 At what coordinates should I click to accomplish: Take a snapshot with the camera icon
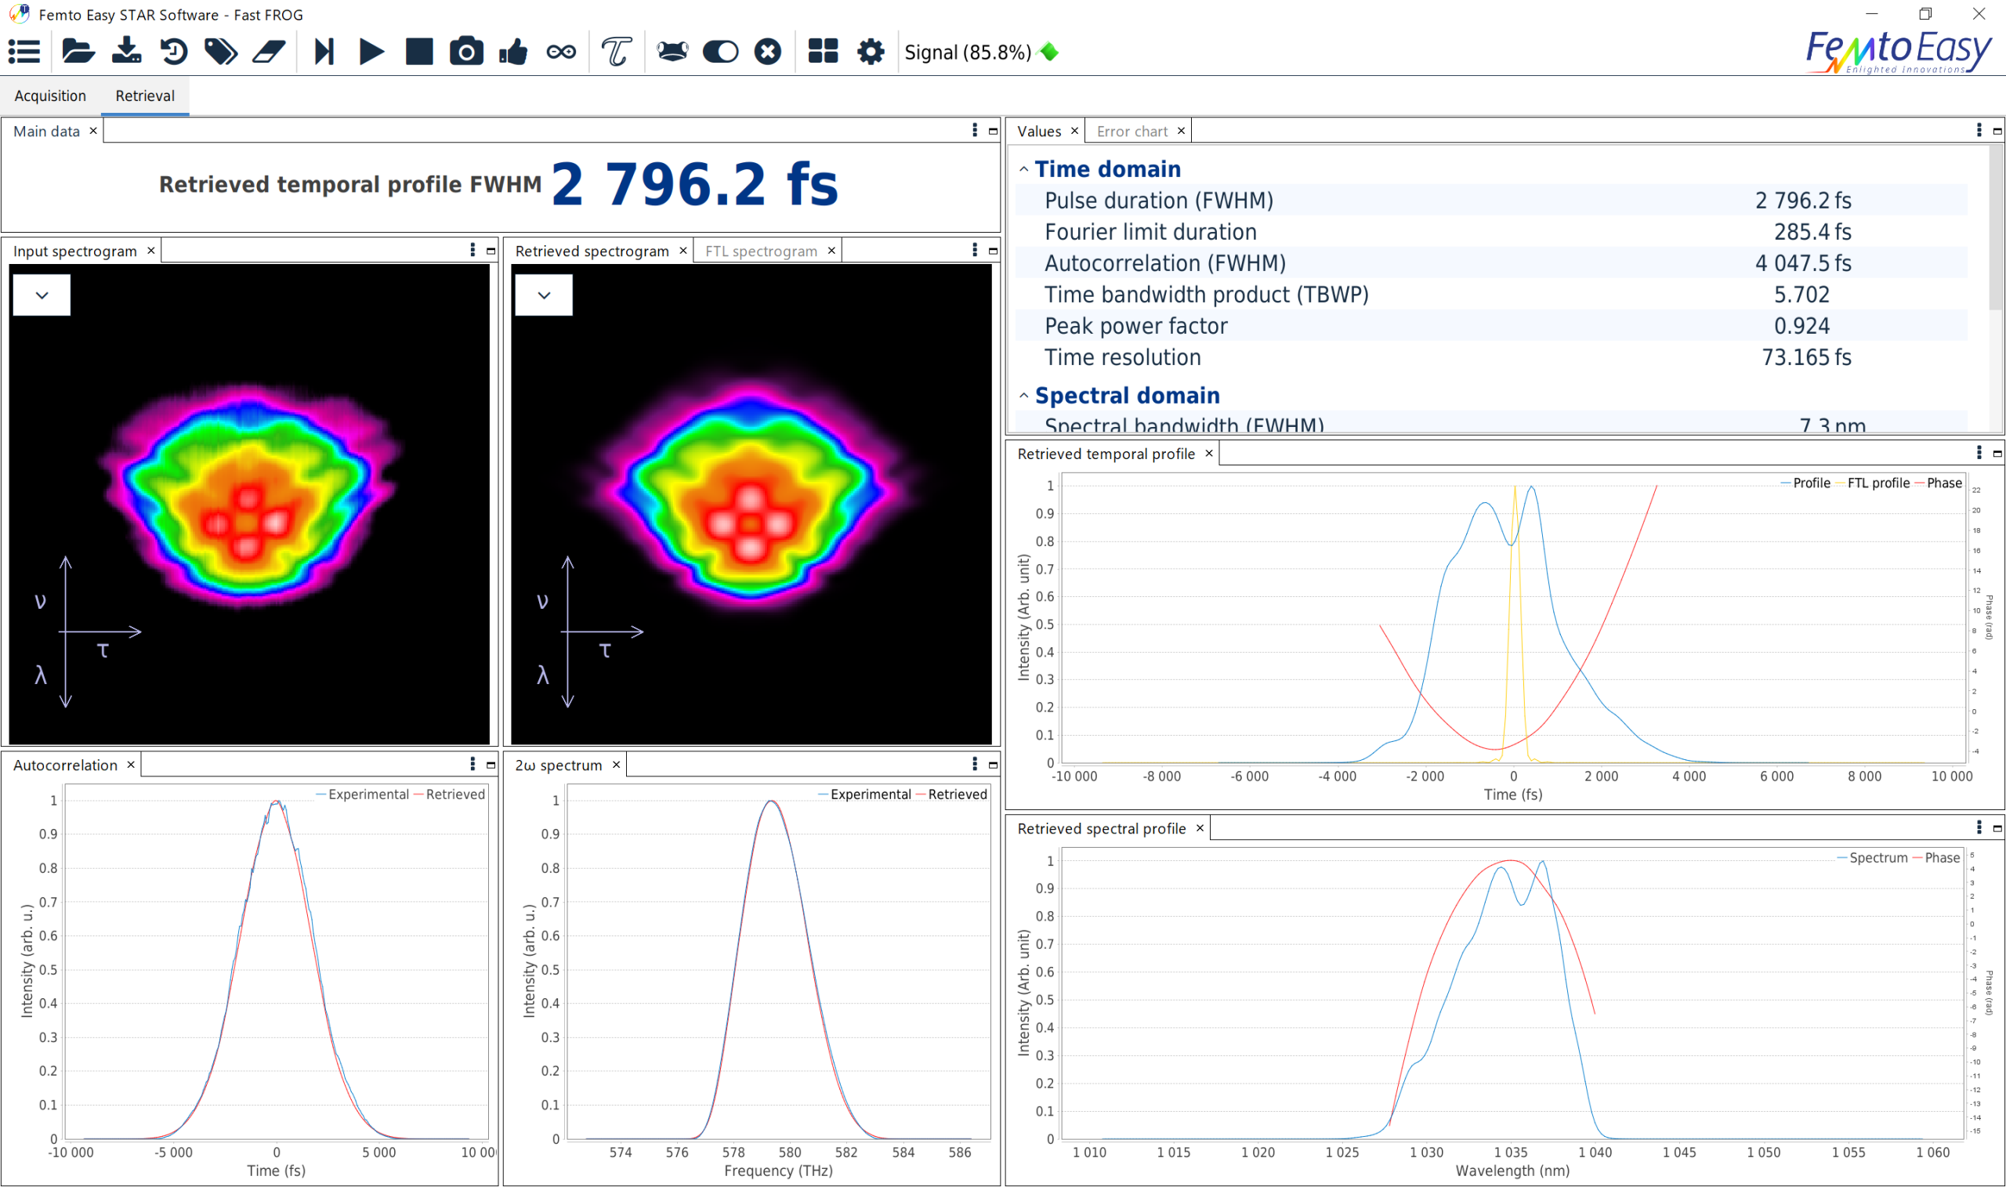tap(466, 52)
